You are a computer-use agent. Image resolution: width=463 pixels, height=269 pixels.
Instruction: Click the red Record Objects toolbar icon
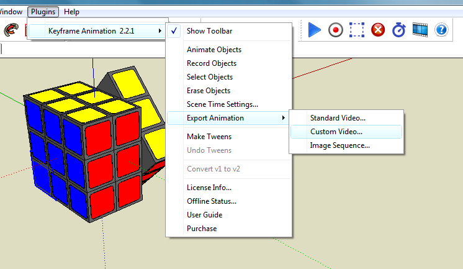[335, 30]
